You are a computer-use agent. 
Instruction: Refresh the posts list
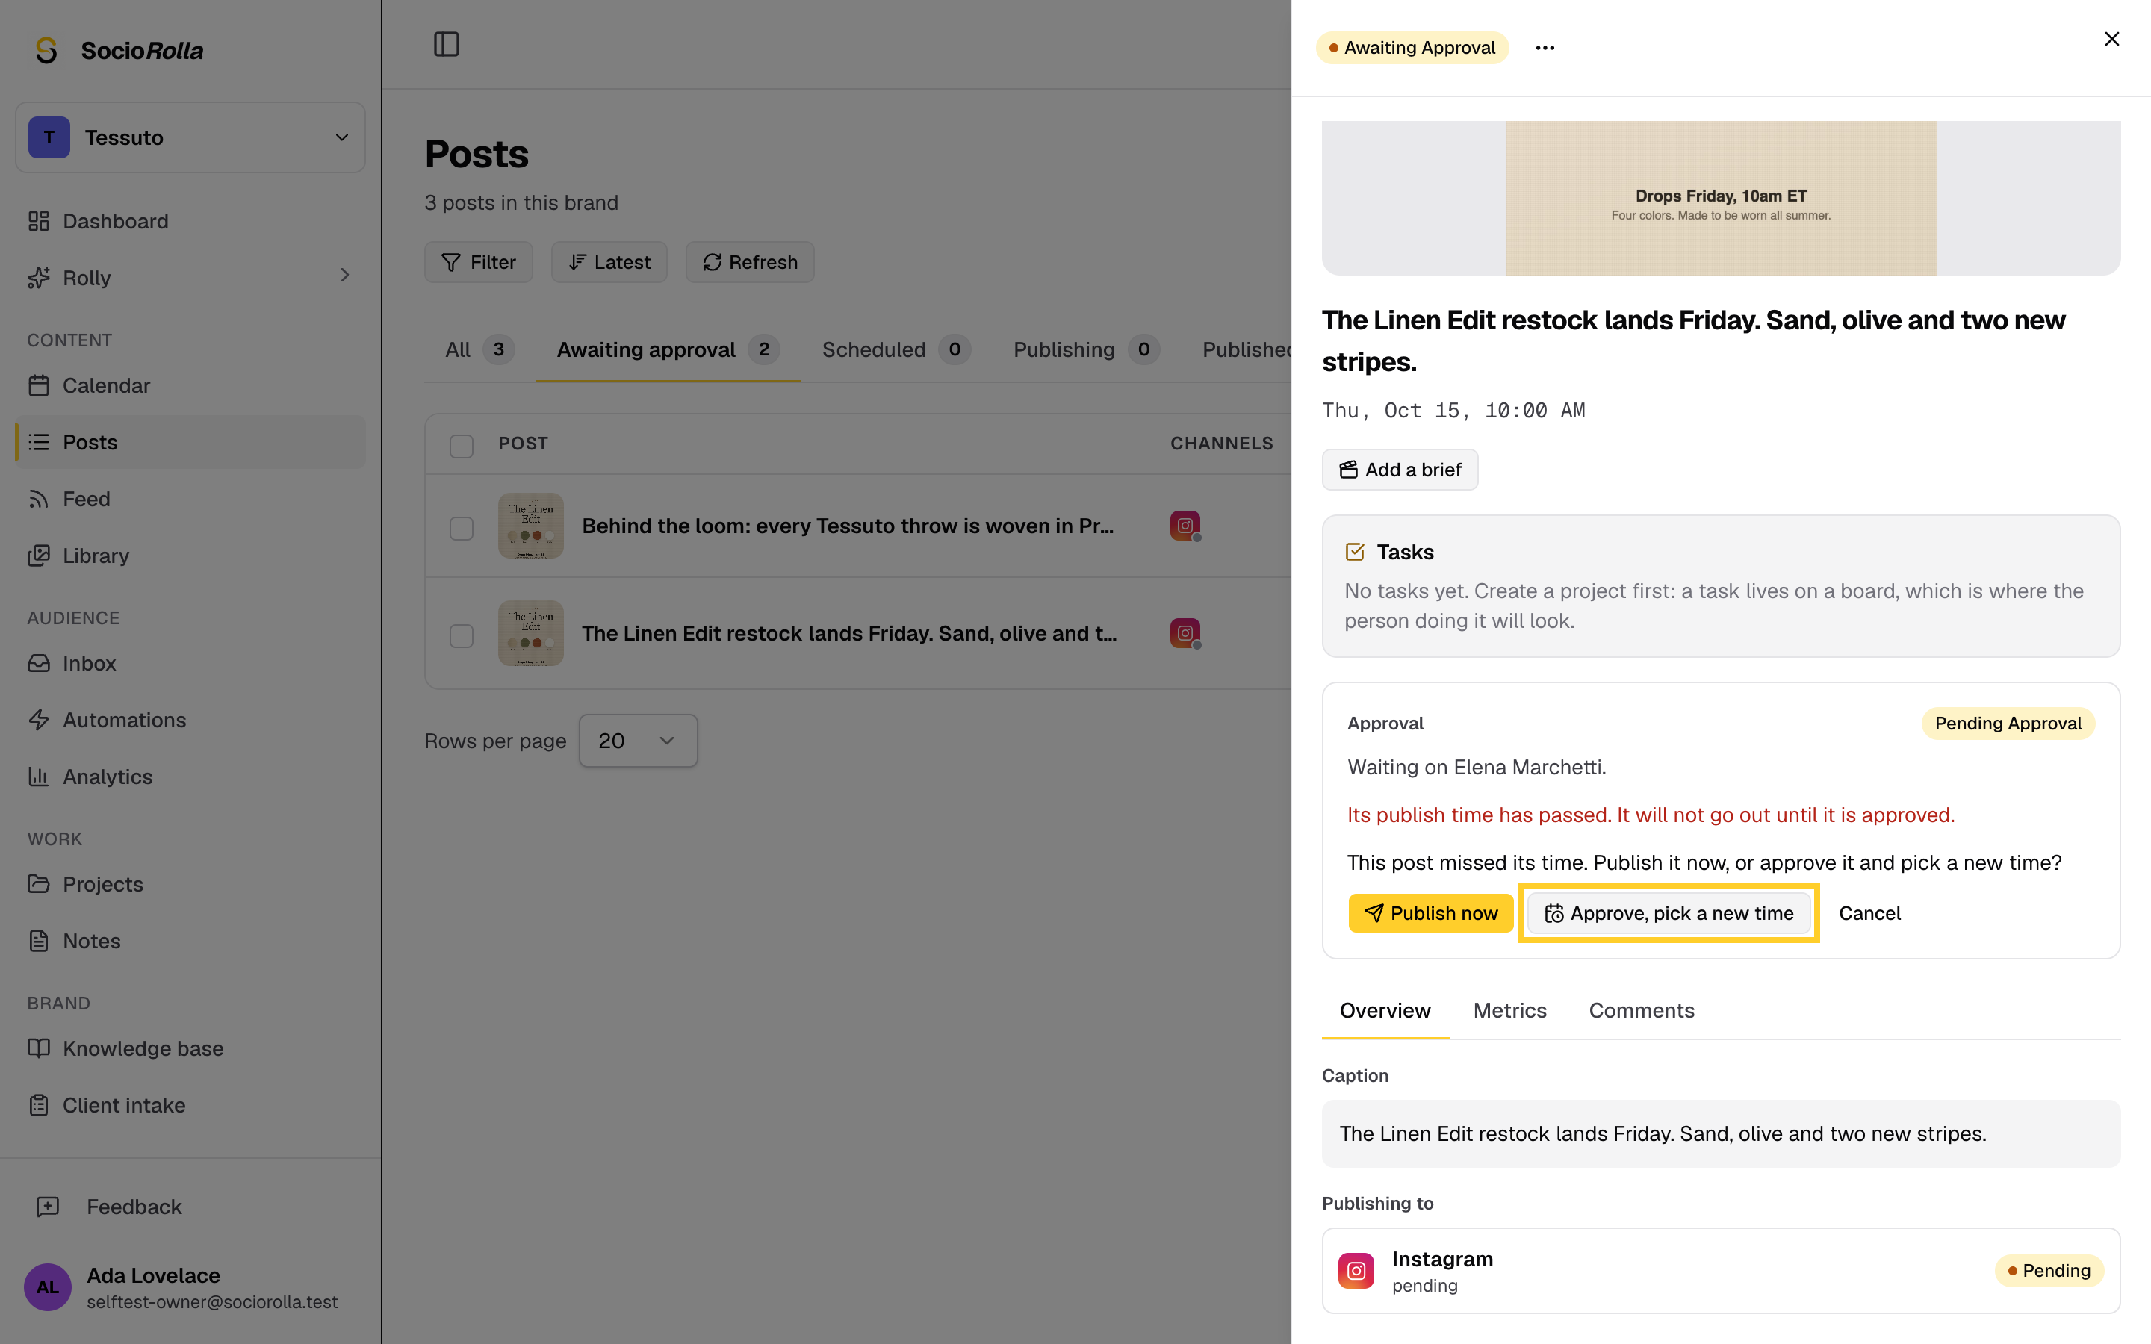[x=749, y=262]
